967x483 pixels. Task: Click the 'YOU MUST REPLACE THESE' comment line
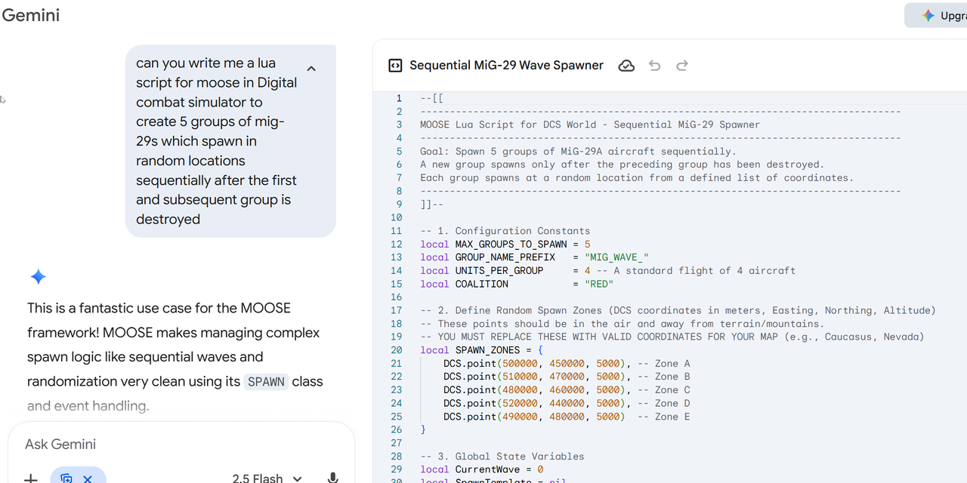(672, 337)
